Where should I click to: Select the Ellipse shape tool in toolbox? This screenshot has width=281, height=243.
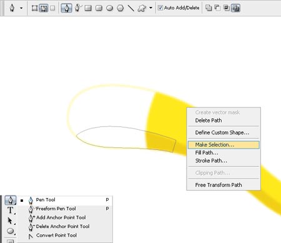[x=11, y=231]
